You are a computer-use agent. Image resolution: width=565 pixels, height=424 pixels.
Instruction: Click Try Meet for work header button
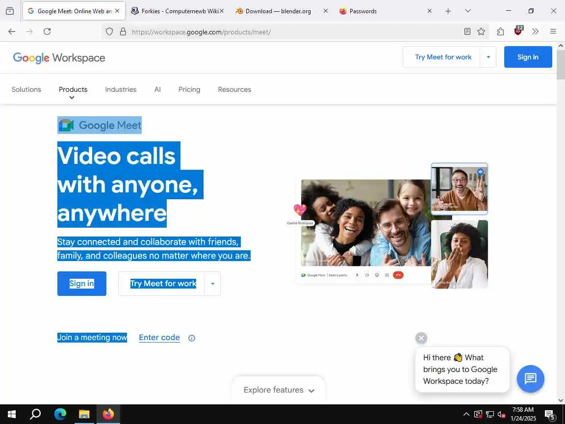click(443, 57)
